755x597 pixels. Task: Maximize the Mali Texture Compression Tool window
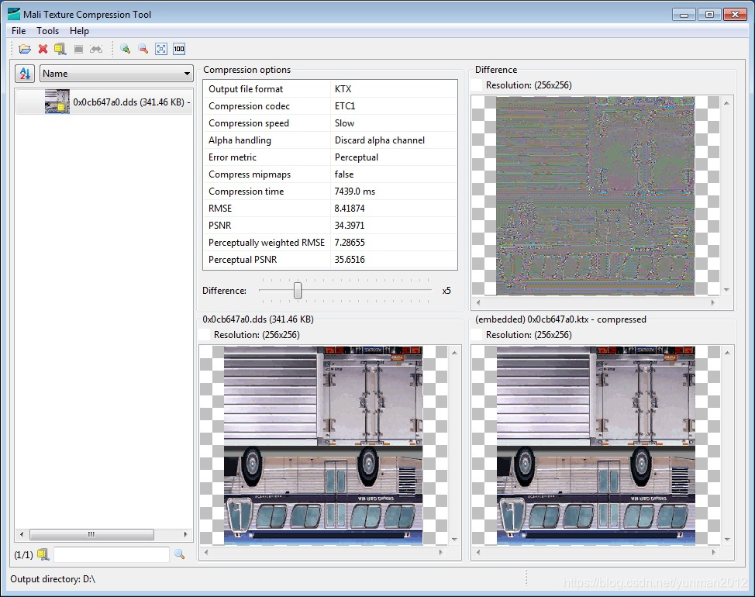(709, 15)
